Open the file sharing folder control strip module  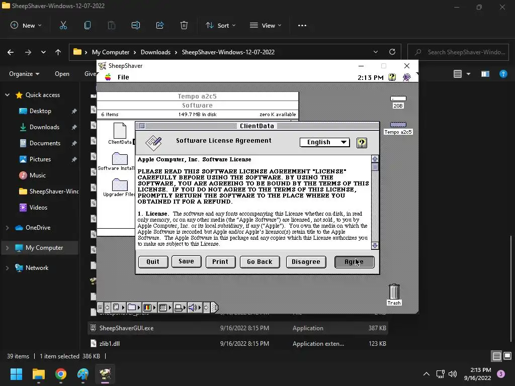click(134, 308)
